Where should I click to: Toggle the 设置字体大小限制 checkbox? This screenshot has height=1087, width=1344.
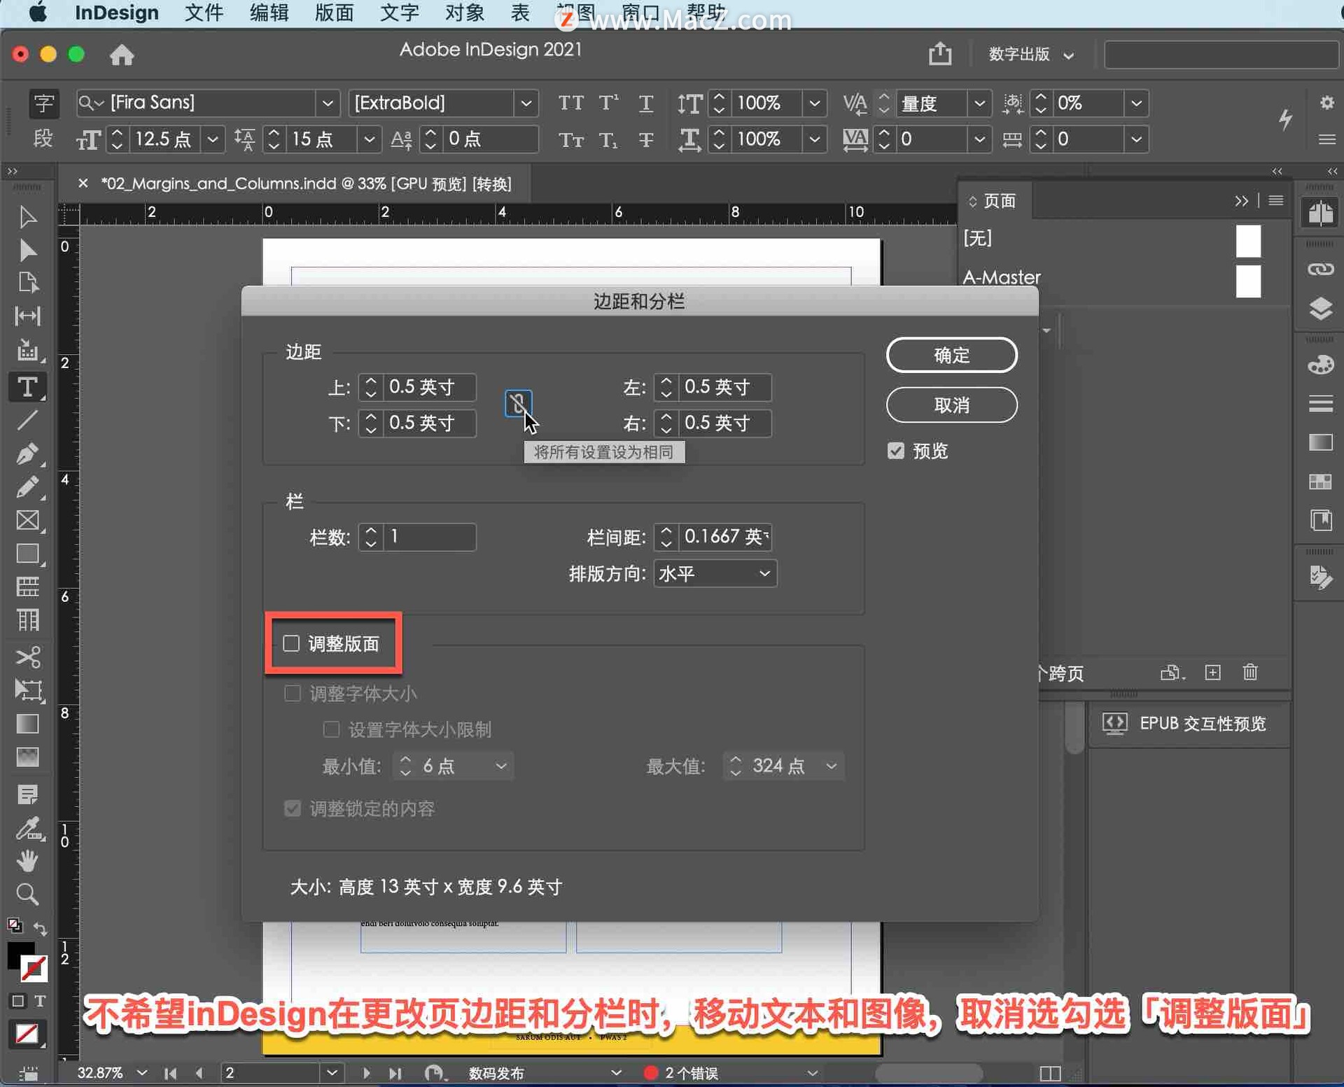click(331, 729)
